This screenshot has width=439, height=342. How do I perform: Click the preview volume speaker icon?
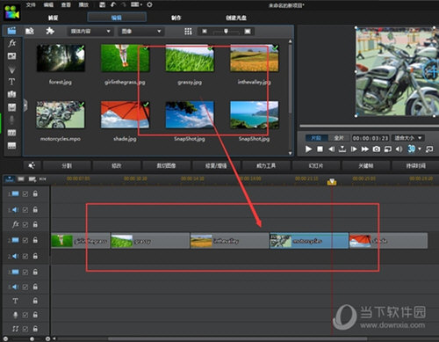[x=399, y=149]
